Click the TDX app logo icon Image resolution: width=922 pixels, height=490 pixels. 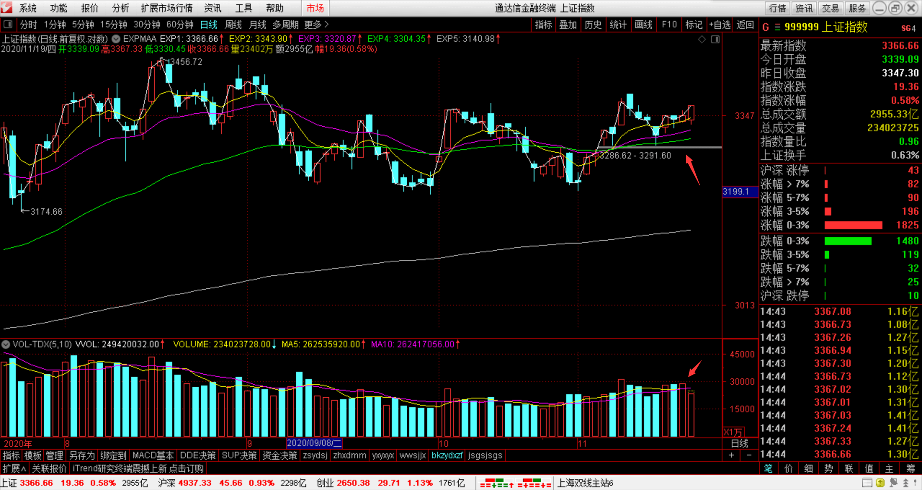coord(7,8)
